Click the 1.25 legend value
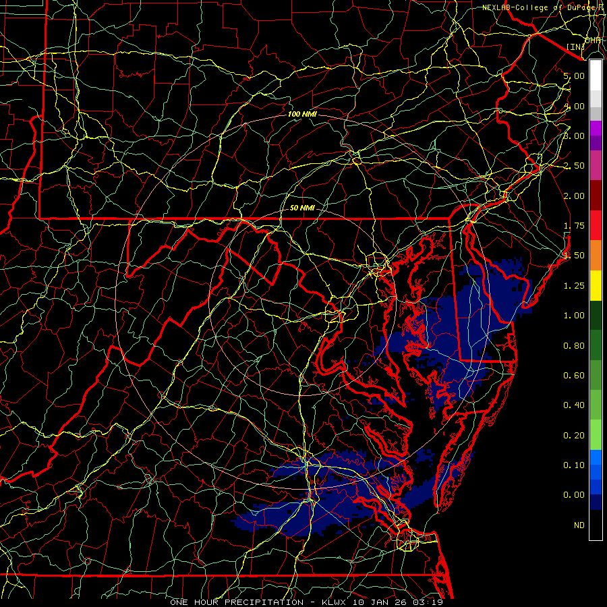 (574, 286)
